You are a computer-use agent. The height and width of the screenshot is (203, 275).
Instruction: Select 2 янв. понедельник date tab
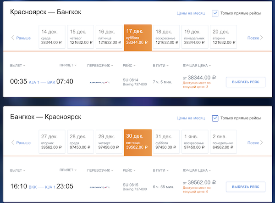click(x=222, y=142)
